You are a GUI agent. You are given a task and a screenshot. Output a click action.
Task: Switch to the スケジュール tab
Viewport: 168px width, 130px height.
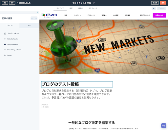point(93,8)
